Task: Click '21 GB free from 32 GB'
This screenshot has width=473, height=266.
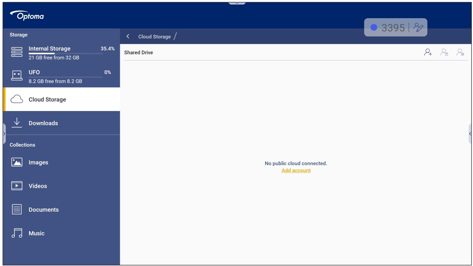Action: coord(54,58)
